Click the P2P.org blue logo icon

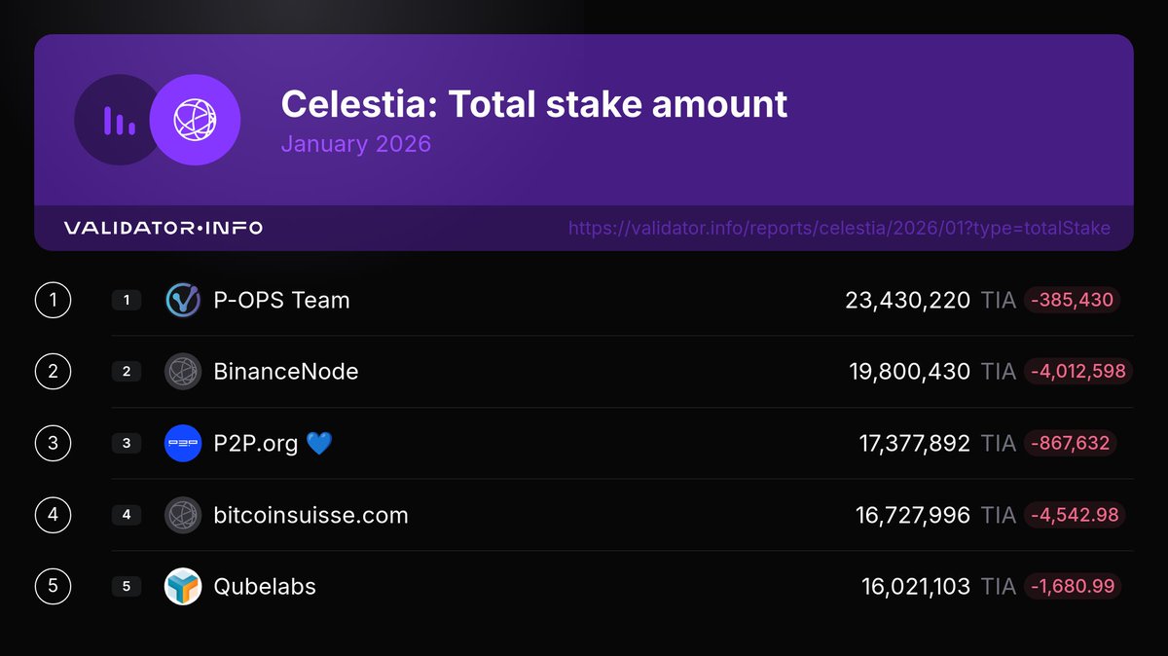[183, 444]
